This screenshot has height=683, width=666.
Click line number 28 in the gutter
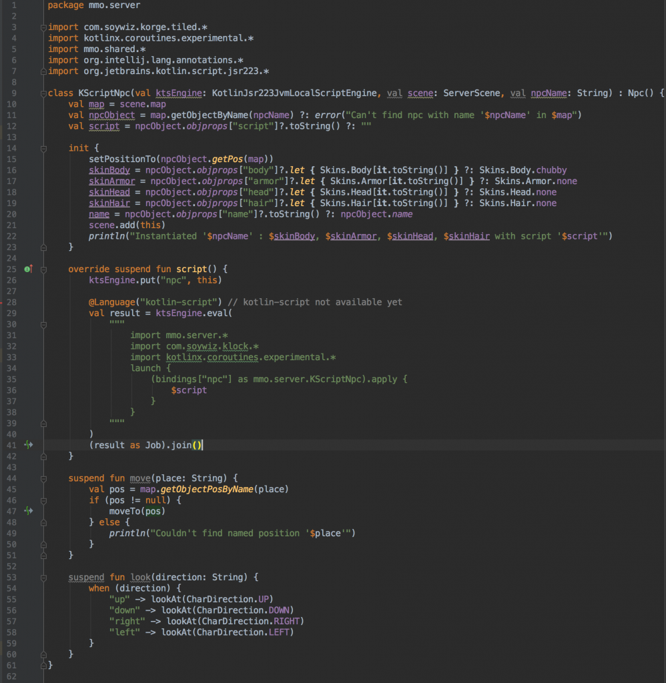pyautogui.click(x=12, y=302)
